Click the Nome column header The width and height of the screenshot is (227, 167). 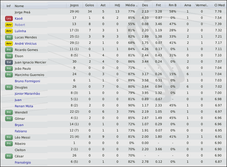tap(19, 6)
